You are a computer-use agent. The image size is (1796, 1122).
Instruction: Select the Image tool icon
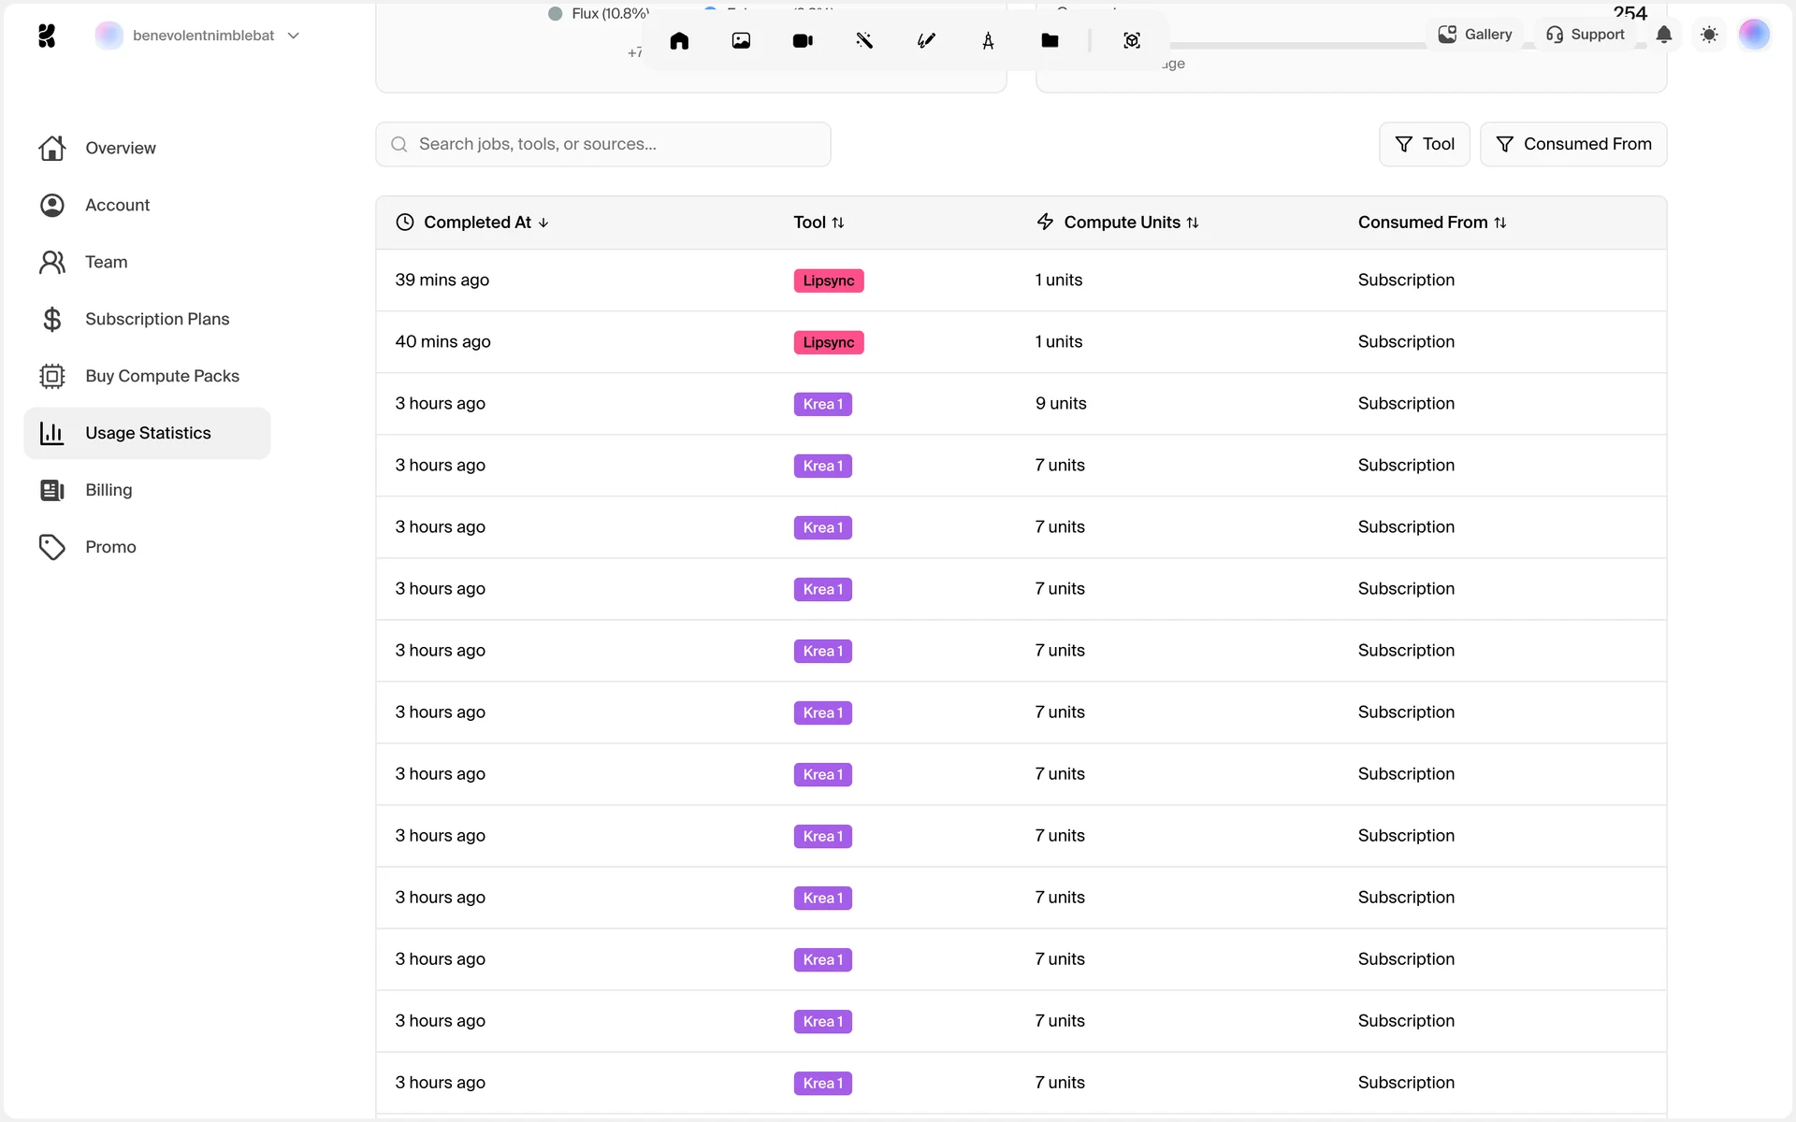pyautogui.click(x=741, y=40)
